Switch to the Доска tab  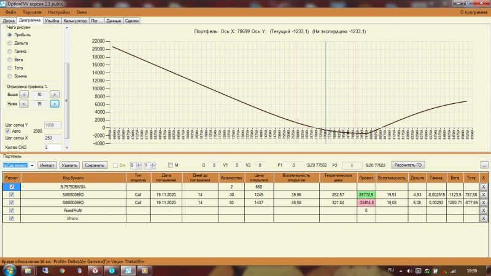click(9, 21)
